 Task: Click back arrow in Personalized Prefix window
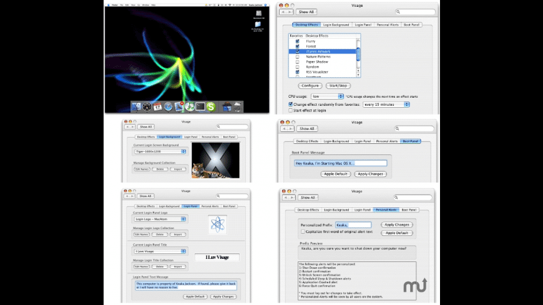pyautogui.click(x=286, y=197)
